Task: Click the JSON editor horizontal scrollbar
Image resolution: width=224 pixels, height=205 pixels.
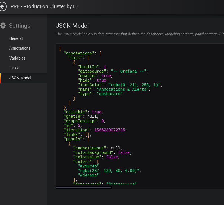Action: tap(84, 187)
